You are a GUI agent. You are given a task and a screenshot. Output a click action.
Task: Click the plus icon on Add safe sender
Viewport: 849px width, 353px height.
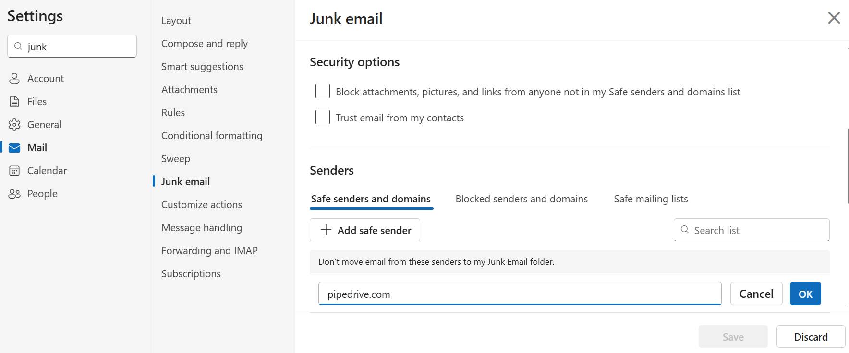click(327, 230)
